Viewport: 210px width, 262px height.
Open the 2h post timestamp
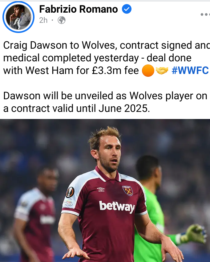click(43, 20)
